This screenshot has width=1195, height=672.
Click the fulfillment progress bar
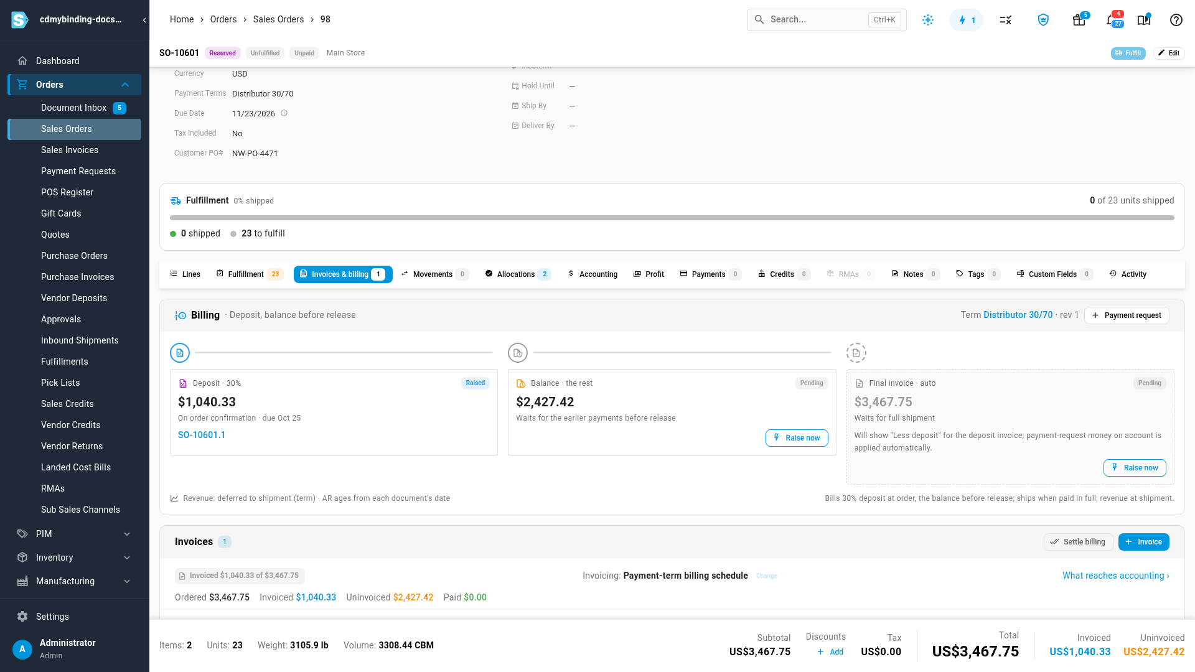672,218
